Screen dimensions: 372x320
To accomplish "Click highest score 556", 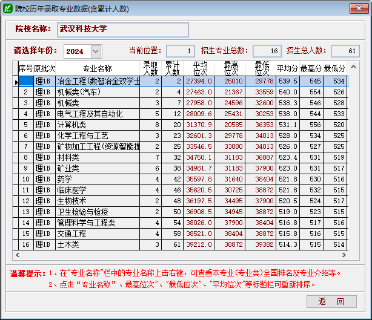I will click(312, 125).
